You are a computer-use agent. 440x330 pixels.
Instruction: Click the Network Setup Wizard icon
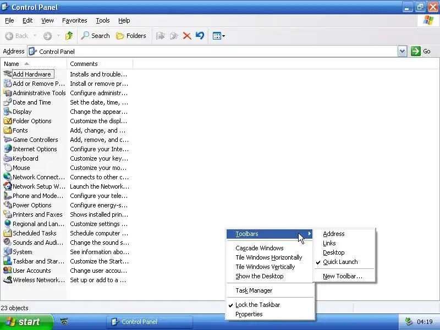tap(8, 186)
